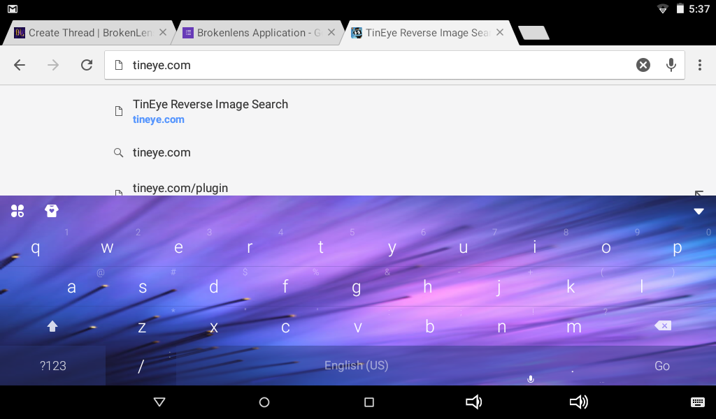Collapse the keyboard with down arrow
This screenshot has height=419, width=716.
click(699, 211)
